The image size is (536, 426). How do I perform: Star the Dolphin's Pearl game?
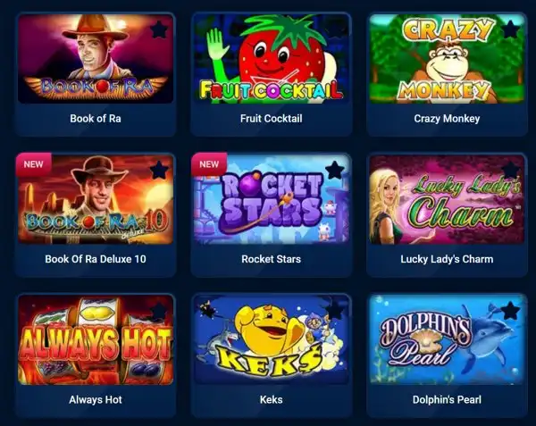[x=511, y=310]
